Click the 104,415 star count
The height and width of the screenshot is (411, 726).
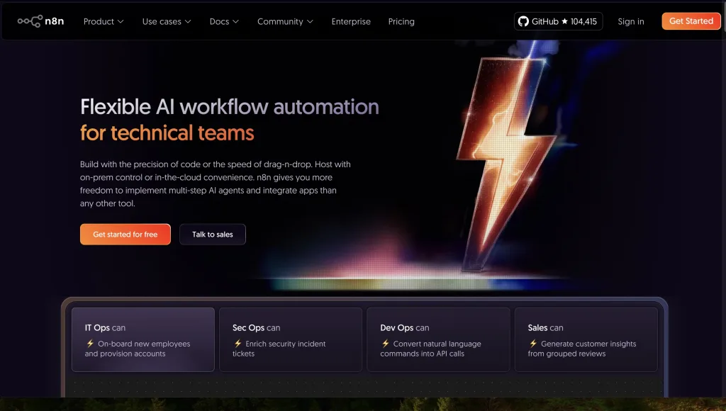(x=583, y=21)
